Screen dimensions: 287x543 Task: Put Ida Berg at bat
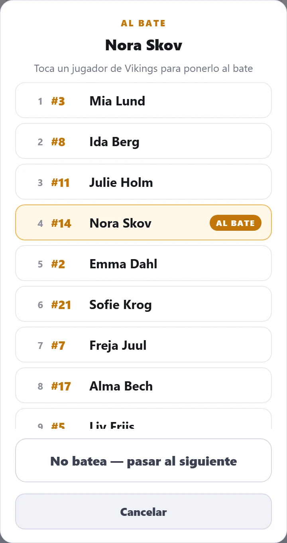(143, 141)
